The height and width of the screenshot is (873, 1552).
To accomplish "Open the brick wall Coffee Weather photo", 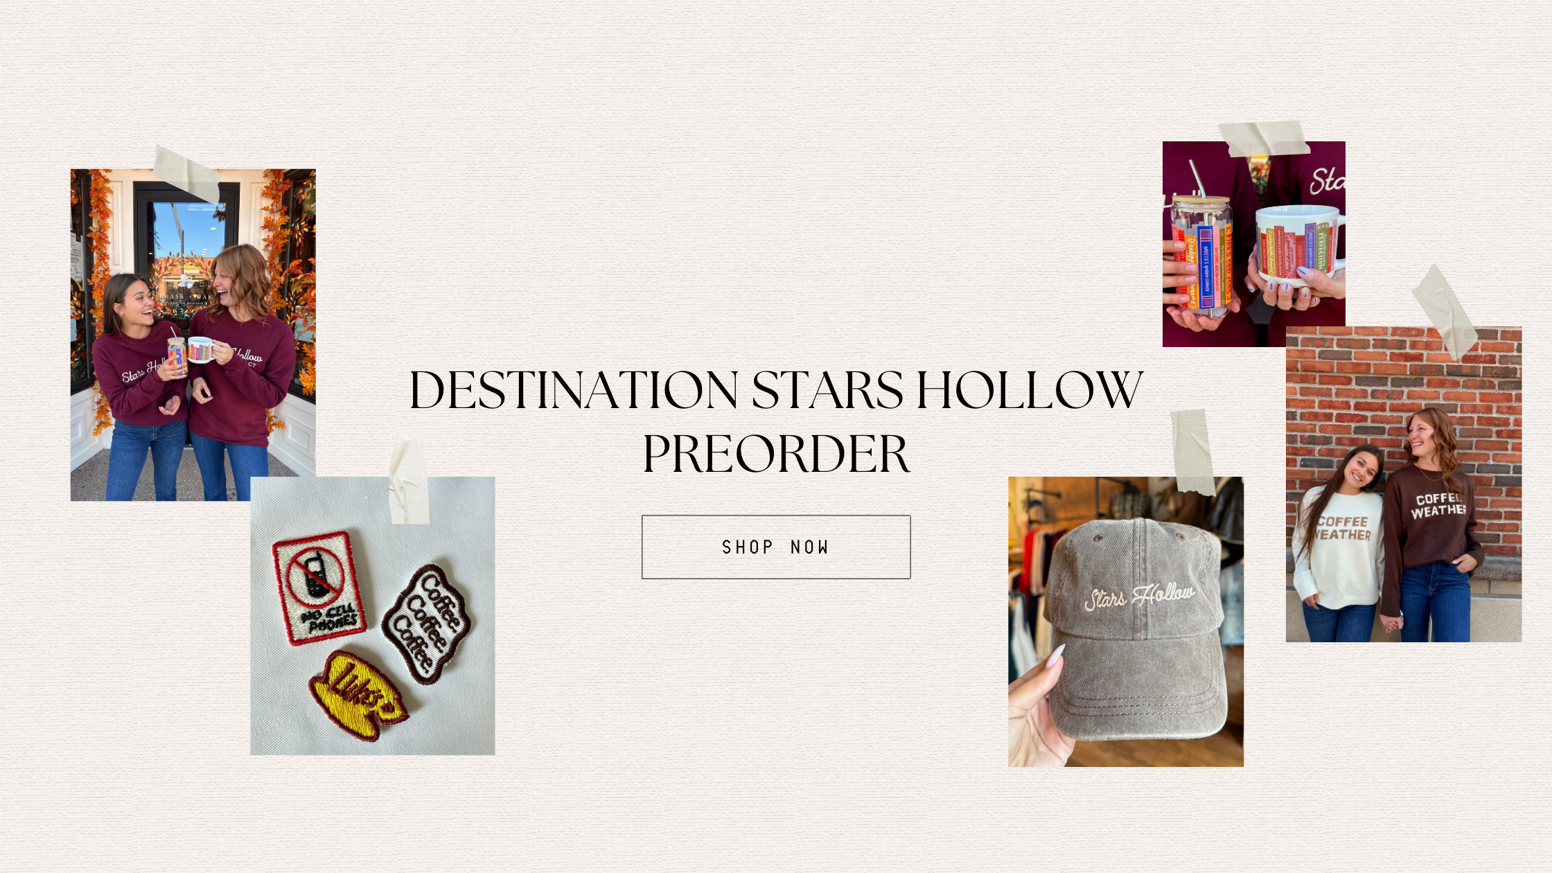I will 1404,484.
